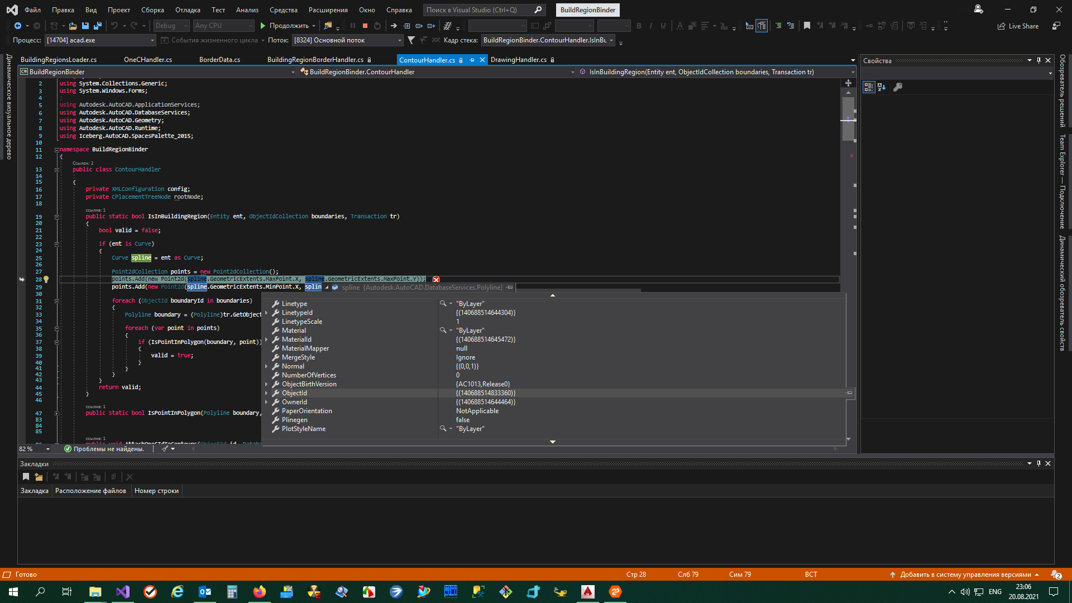
Task: Click the Step Out icon
Action: pyautogui.click(x=431, y=26)
